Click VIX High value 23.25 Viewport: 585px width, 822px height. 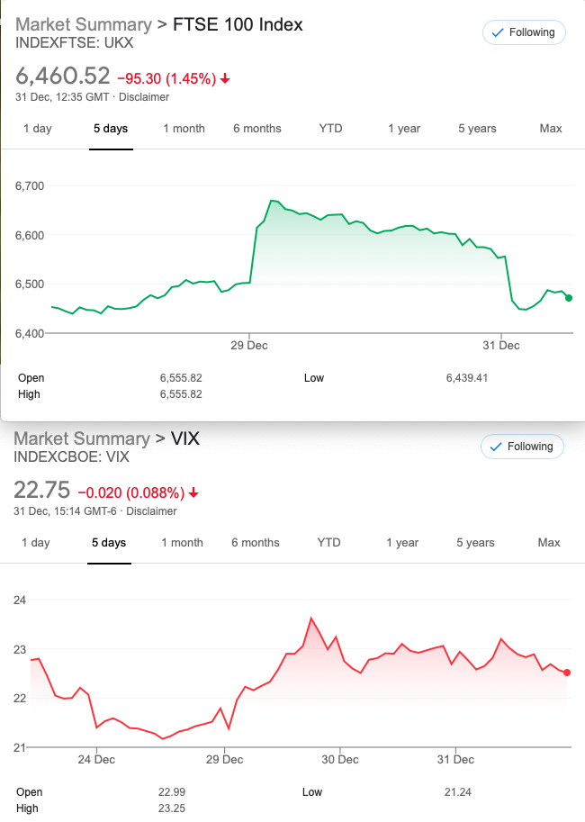click(x=172, y=808)
